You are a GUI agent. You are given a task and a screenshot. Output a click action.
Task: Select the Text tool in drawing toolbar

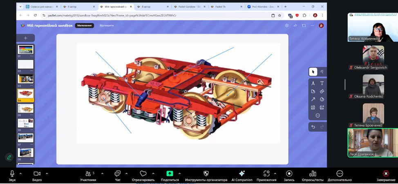322,83
